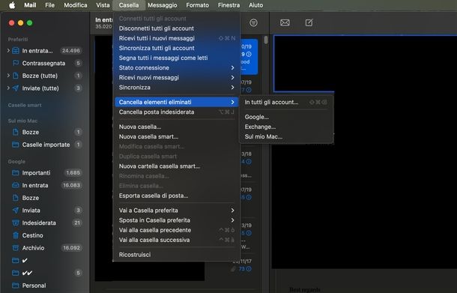
Task: Open the Vai a Casella preferita submenu
Action: point(176,211)
